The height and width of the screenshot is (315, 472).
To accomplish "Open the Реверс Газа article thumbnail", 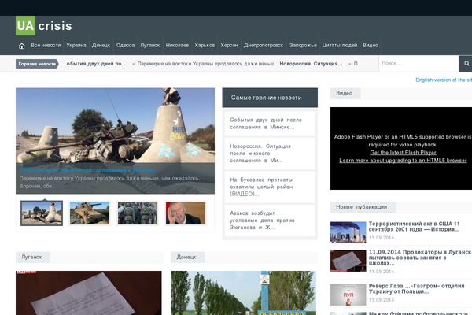I will click(348, 295).
